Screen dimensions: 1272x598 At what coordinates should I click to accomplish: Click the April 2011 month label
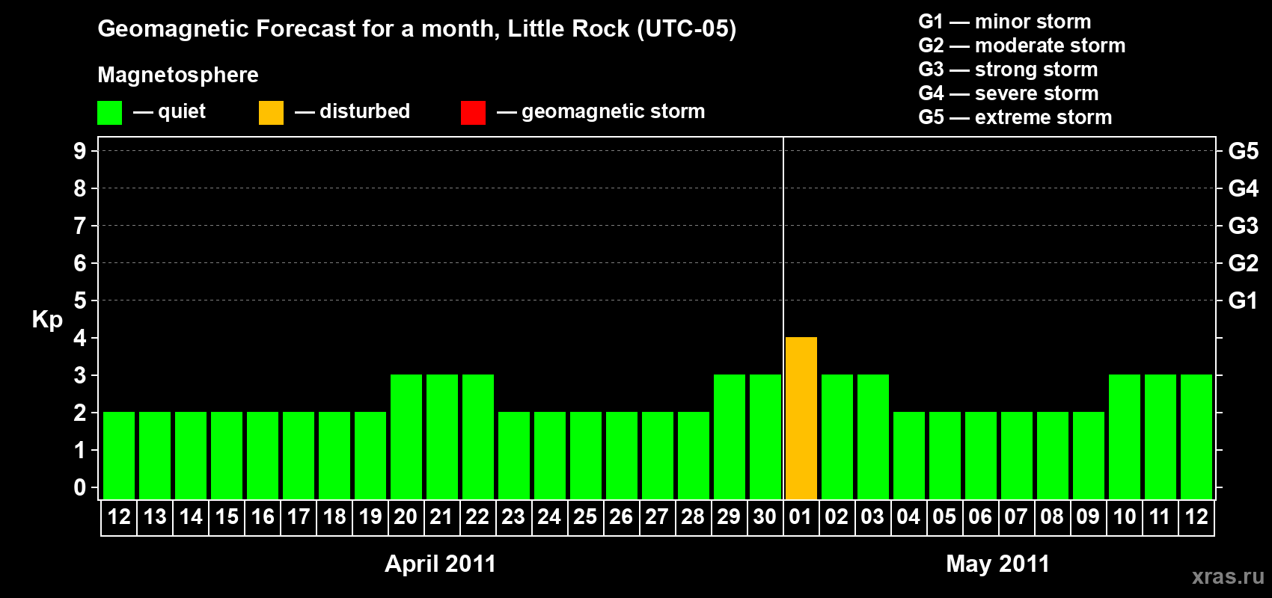pyautogui.click(x=440, y=564)
